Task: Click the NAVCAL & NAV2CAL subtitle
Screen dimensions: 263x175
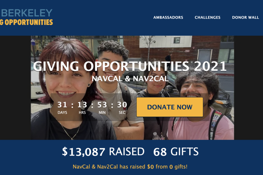Action: (130, 79)
